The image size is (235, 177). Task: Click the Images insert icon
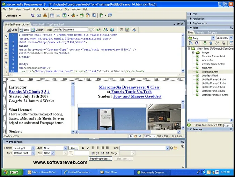[65, 15]
